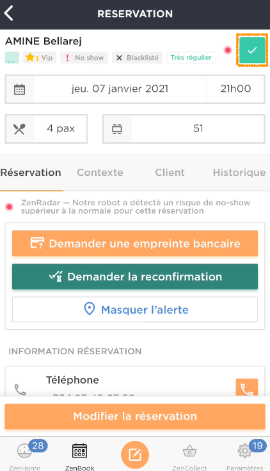
Task: Change the 21h00 time field
Action: point(235,89)
